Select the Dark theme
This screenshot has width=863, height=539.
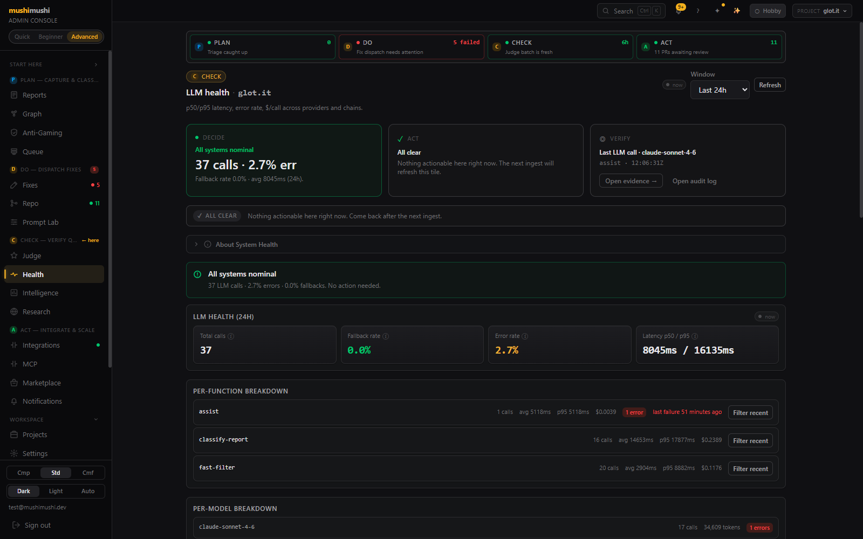(x=24, y=491)
